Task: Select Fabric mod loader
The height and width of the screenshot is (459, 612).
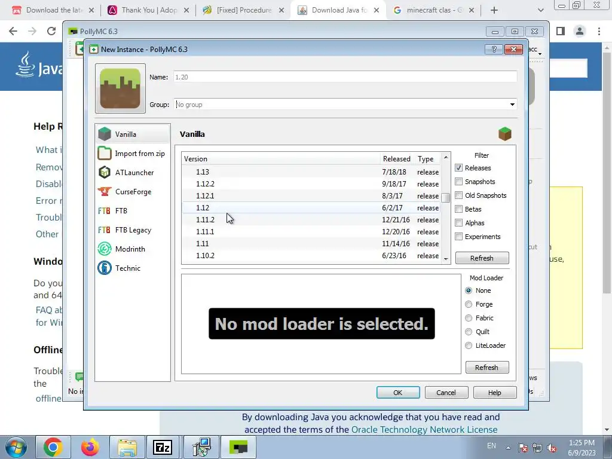Action: click(x=469, y=318)
